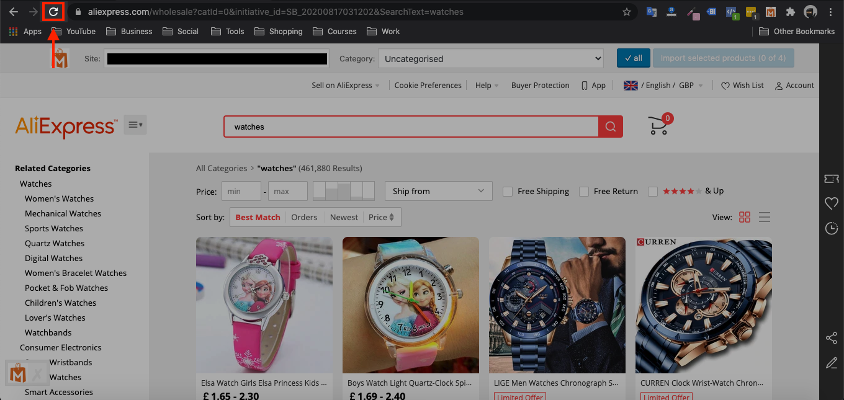Viewport: 844px width, 400px height.
Task: Open Chrome three-dot menu
Action: (x=830, y=12)
